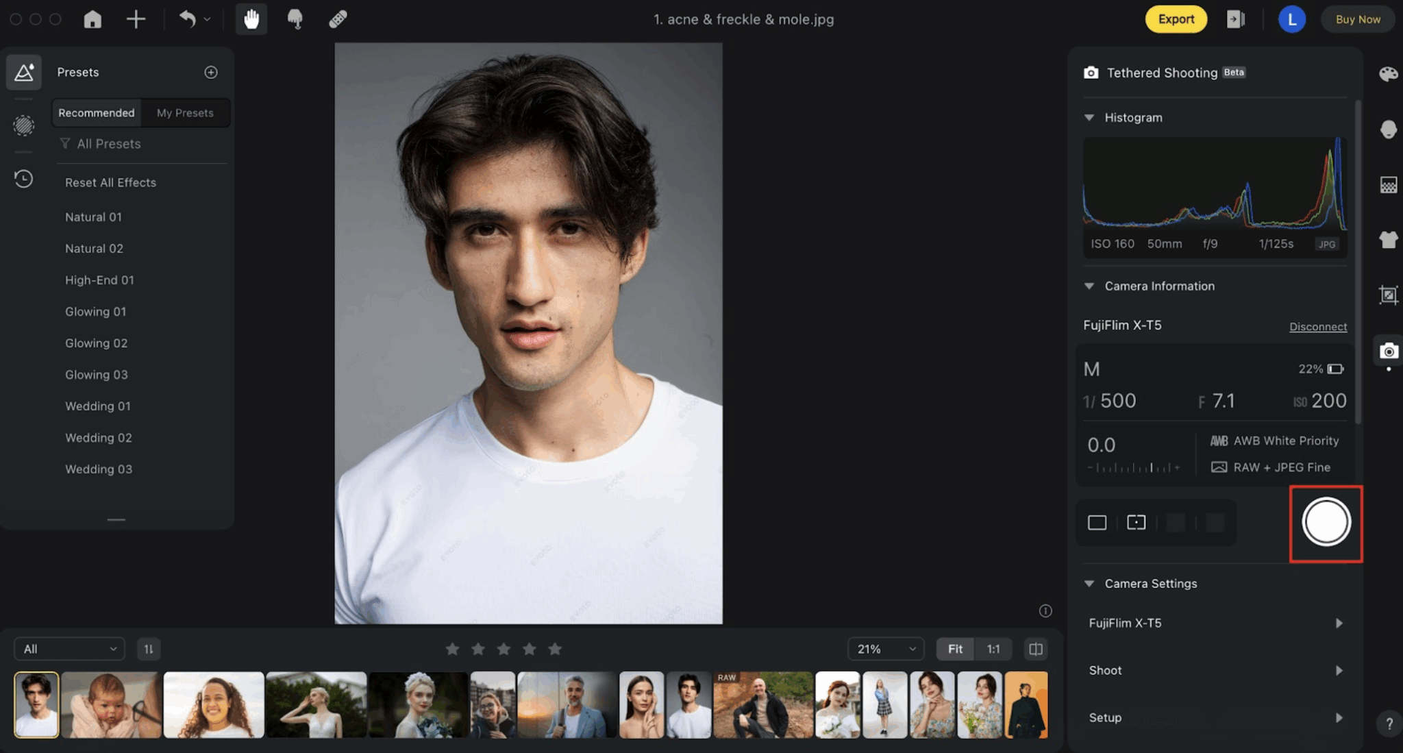Select the RAW photo thumbnail in the filmstrip

point(762,704)
